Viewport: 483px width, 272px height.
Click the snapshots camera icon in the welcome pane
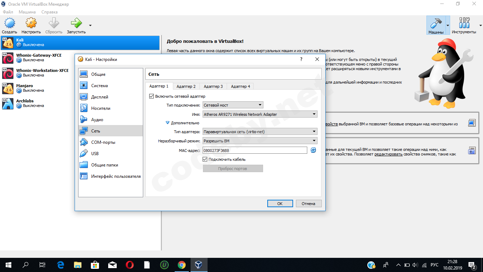472,151
